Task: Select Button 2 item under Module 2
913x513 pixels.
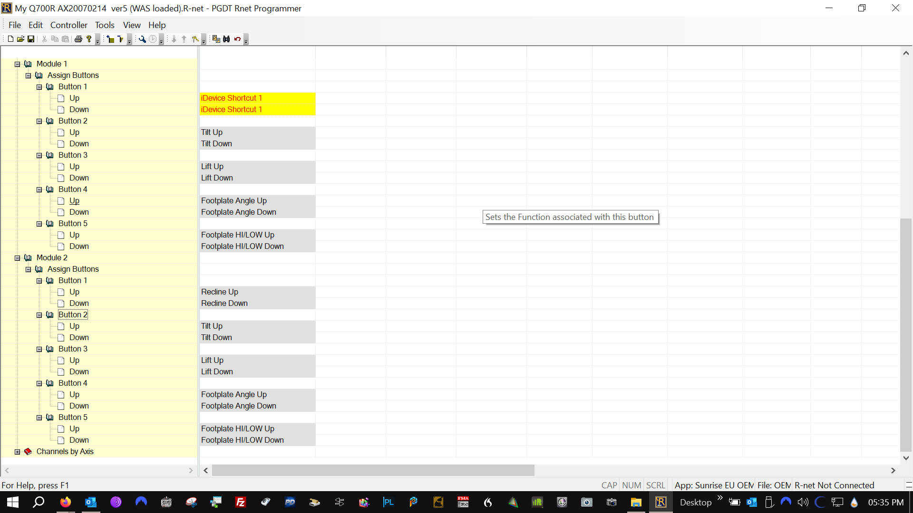Action: point(73,314)
